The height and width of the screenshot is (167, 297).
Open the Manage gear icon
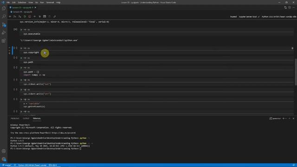[4, 159]
